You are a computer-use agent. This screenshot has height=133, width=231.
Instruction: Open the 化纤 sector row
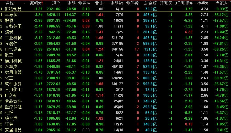point(115,113)
